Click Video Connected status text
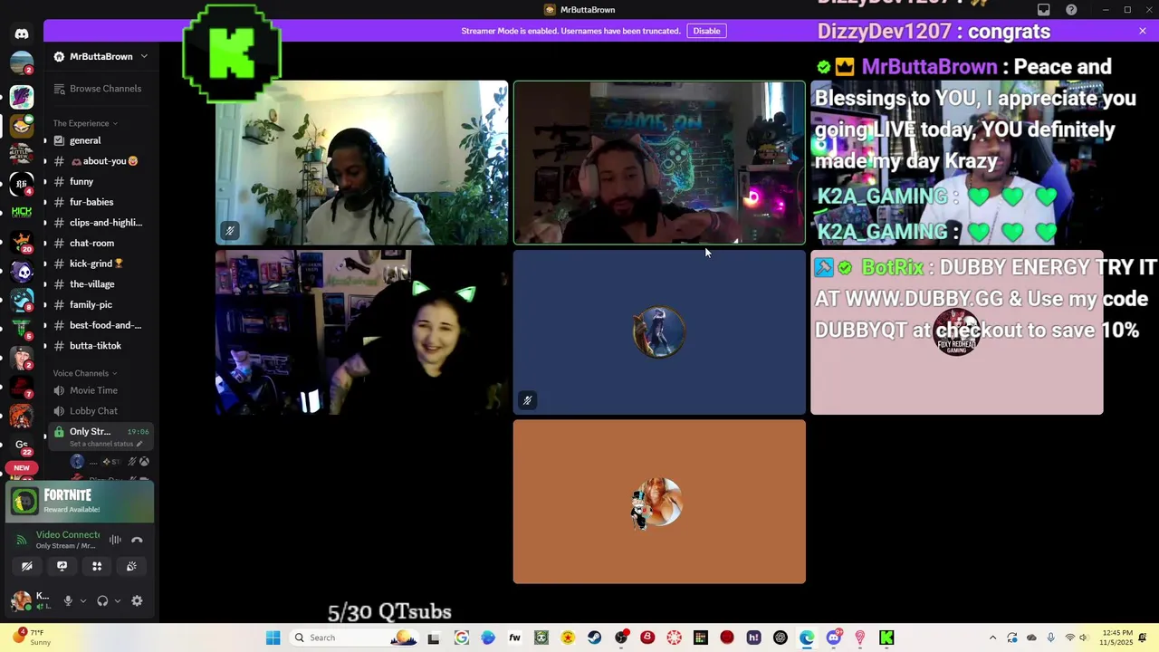1159x652 pixels. [68, 535]
